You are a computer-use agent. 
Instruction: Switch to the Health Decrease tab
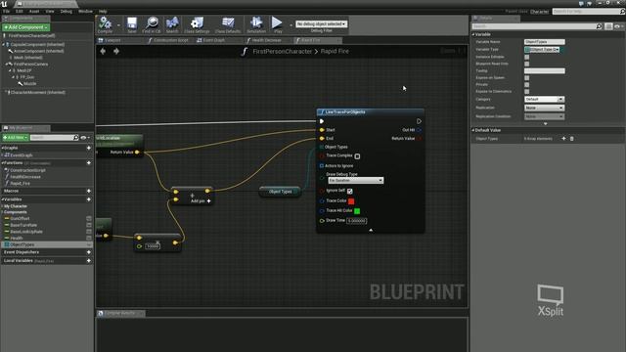point(266,40)
